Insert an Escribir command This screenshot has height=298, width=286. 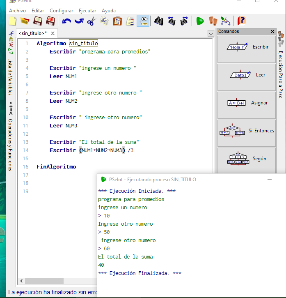pos(247,49)
